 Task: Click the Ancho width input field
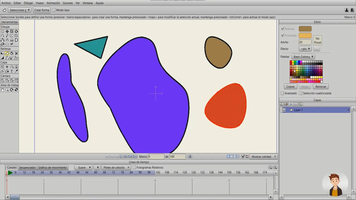tap(305, 42)
